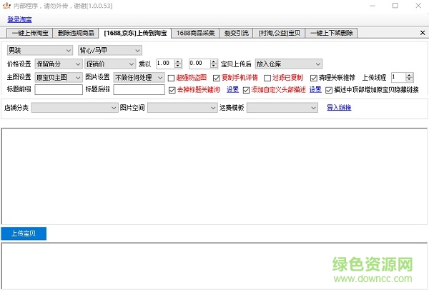Enable the 超强防盗图 checkbox
Viewport: 429px width, 292px height.
click(x=172, y=78)
